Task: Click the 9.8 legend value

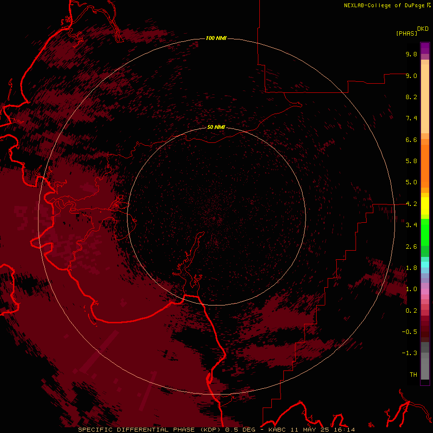Action: pyautogui.click(x=411, y=54)
